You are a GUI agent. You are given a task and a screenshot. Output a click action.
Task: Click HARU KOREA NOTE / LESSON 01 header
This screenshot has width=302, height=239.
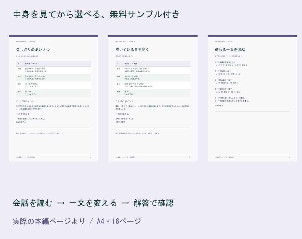(26, 42)
